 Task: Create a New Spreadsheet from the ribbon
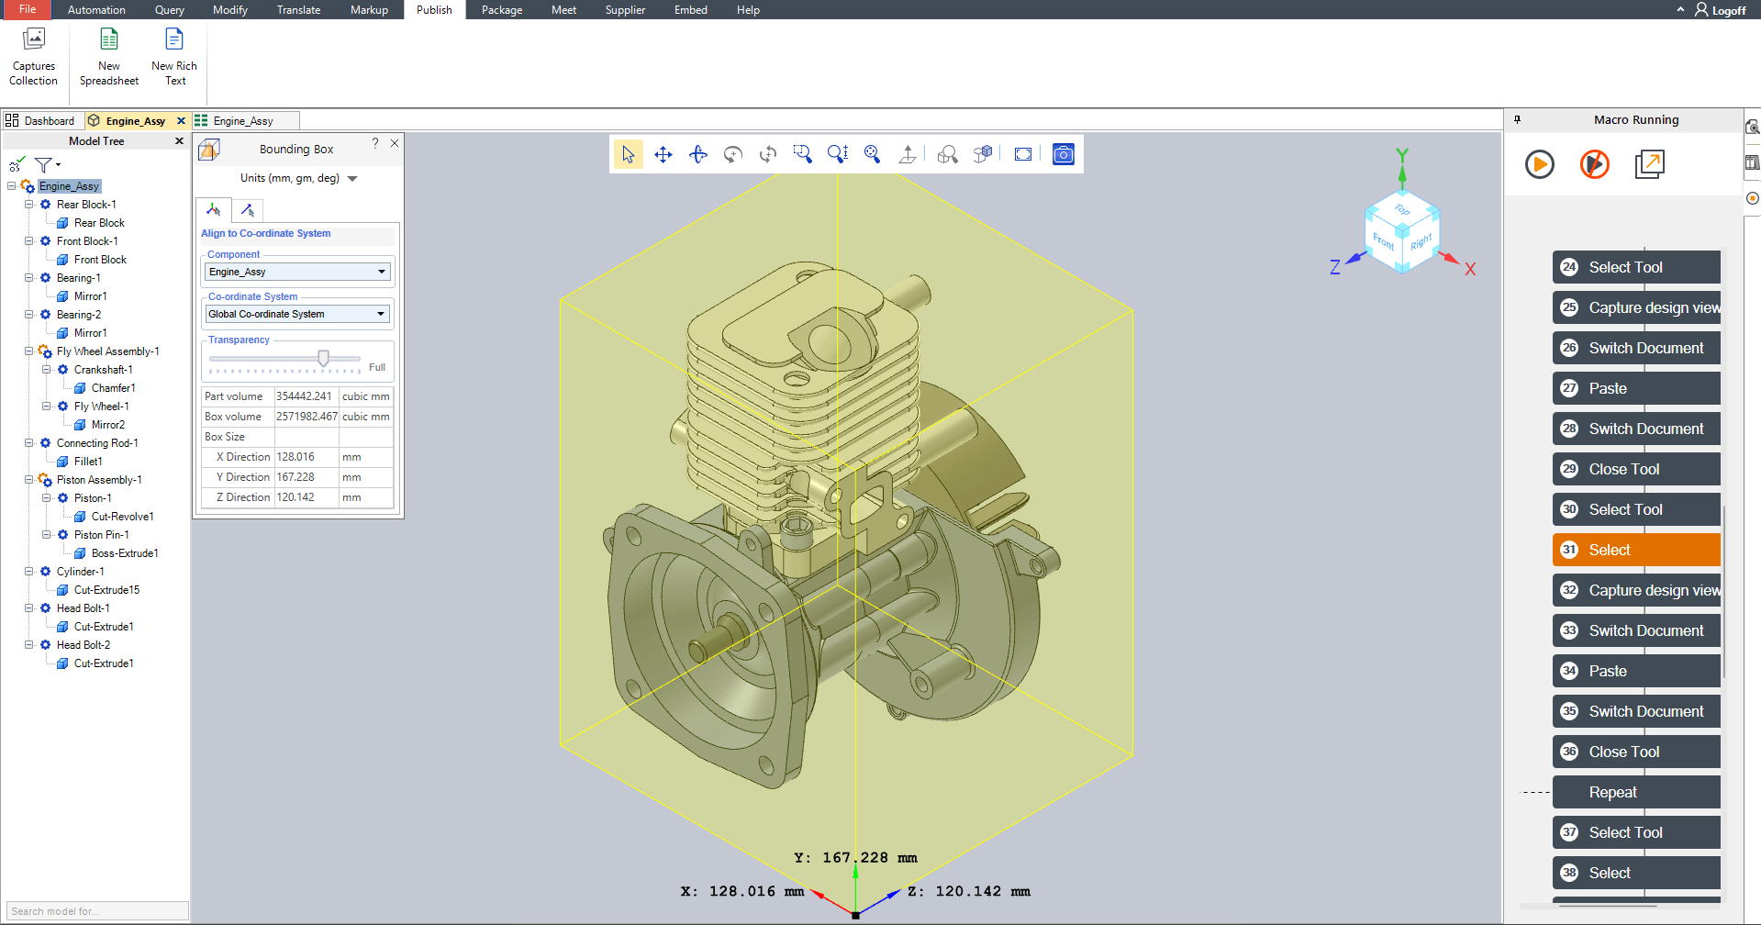tap(109, 57)
